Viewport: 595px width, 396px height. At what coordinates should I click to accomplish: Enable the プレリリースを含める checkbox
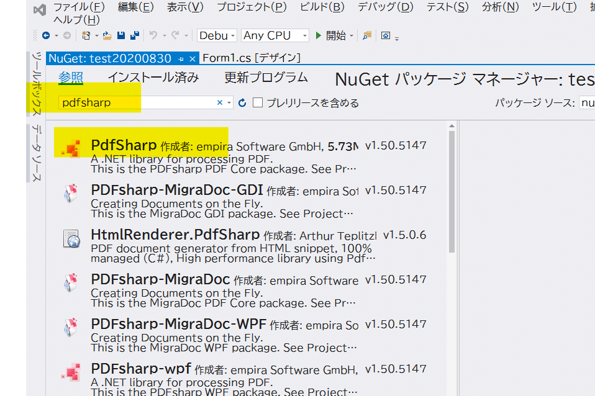258,102
